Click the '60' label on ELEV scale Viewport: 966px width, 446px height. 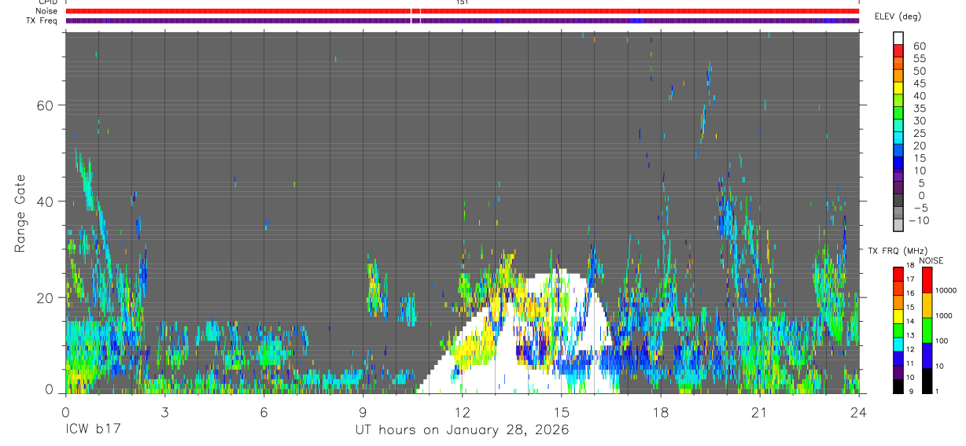919,46
